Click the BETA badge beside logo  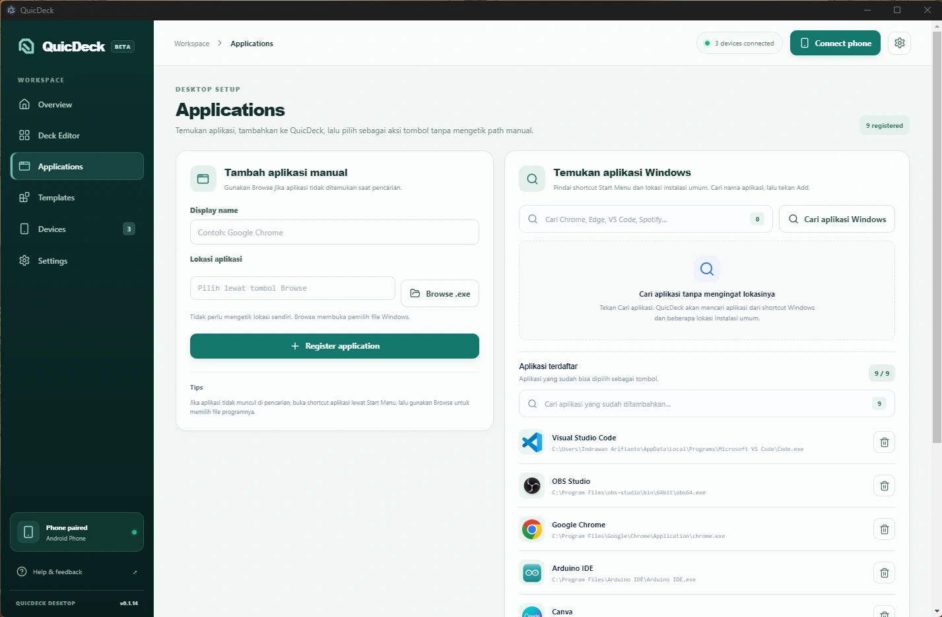pyautogui.click(x=123, y=47)
